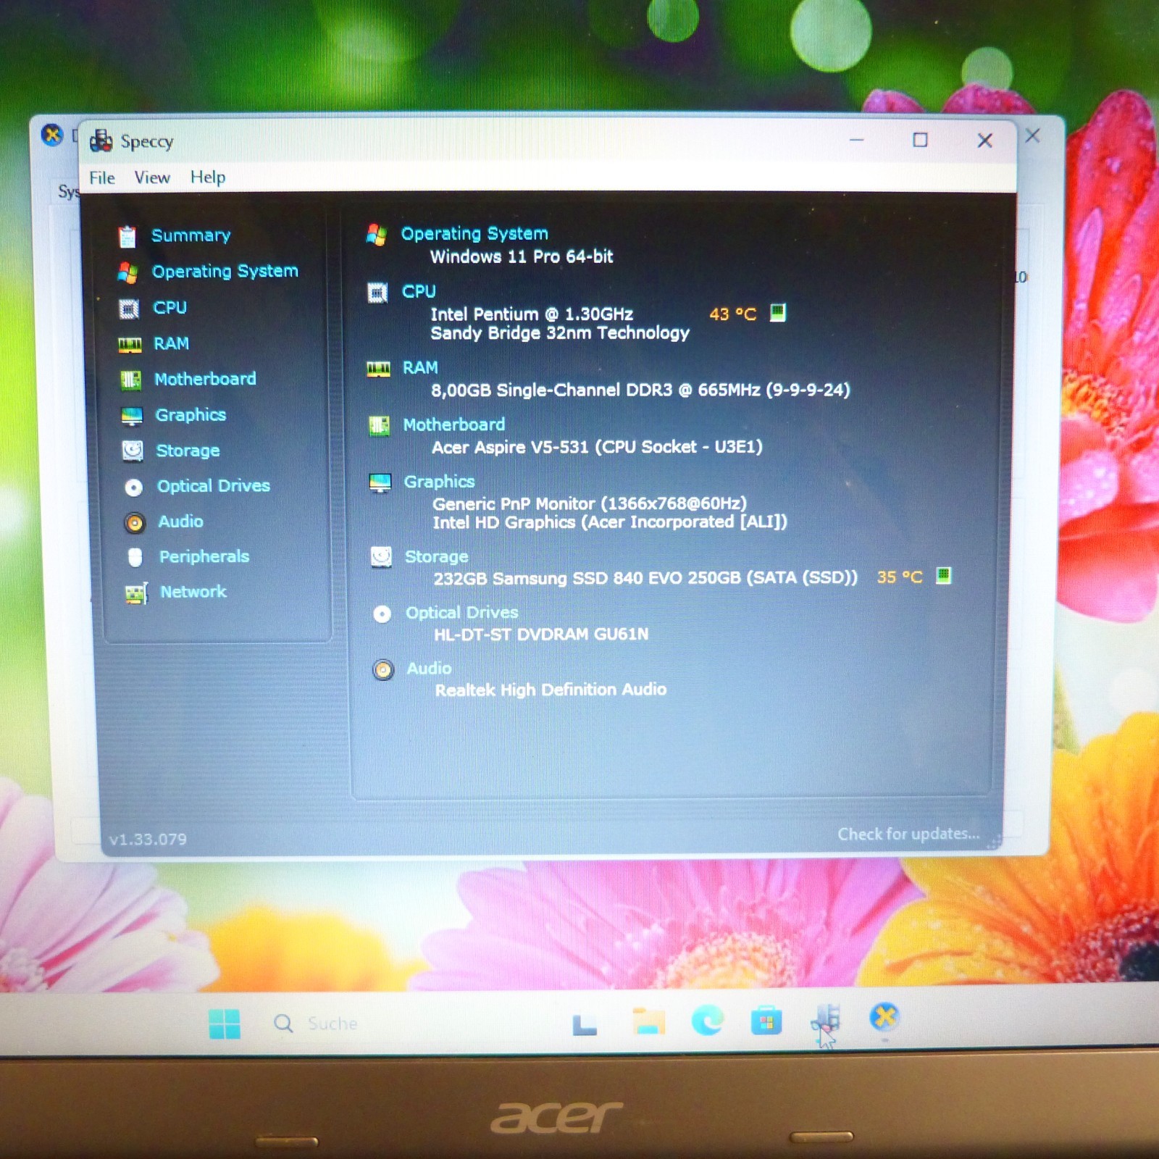Open the Help menu
This screenshot has width=1159, height=1159.
(x=208, y=177)
